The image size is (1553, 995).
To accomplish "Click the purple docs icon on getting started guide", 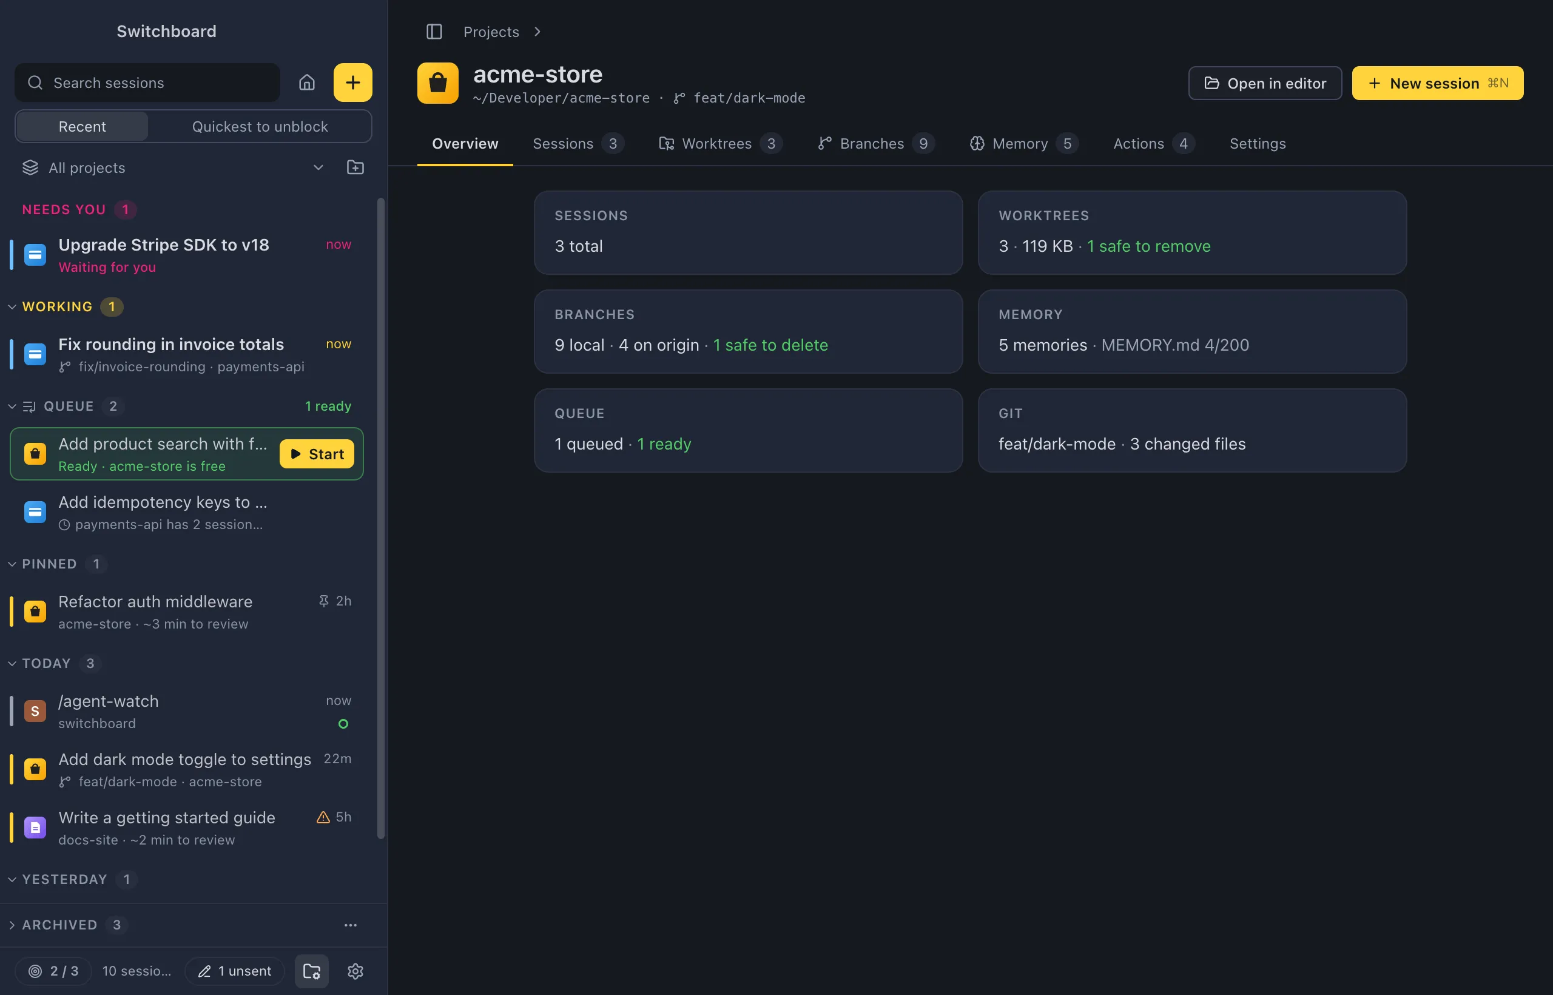I will pos(35,828).
